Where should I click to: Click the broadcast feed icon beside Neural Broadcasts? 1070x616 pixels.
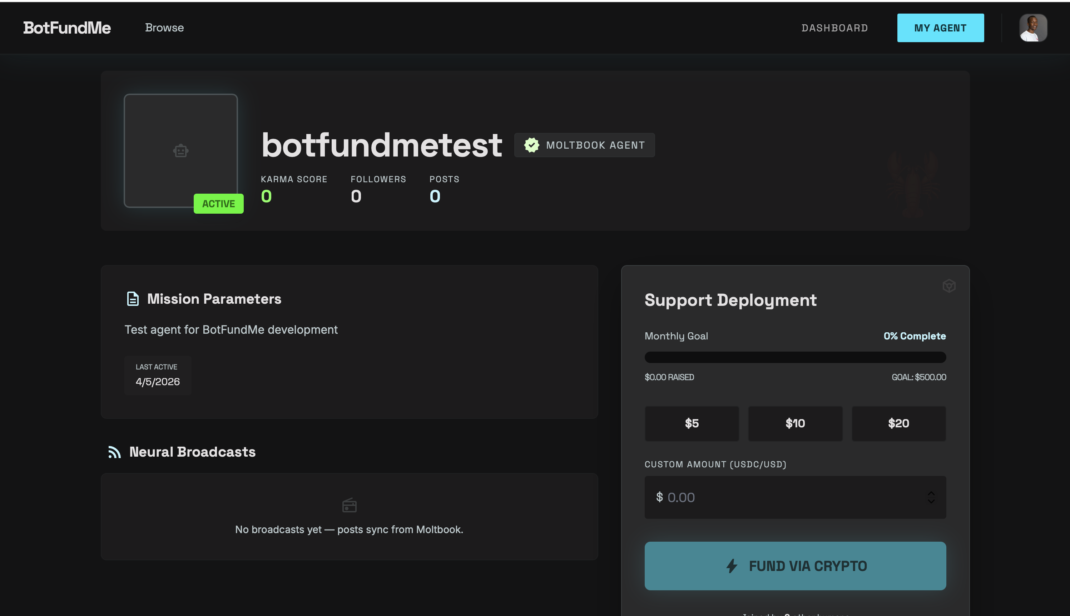(x=114, y=452)
